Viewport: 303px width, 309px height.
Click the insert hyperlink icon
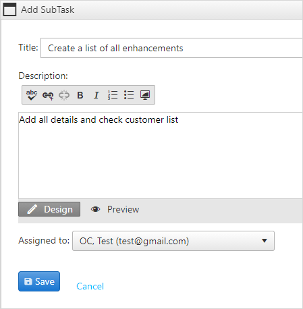point(48,95)
